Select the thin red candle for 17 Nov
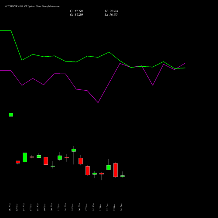 pyautogui.click(x=32, y=157)
